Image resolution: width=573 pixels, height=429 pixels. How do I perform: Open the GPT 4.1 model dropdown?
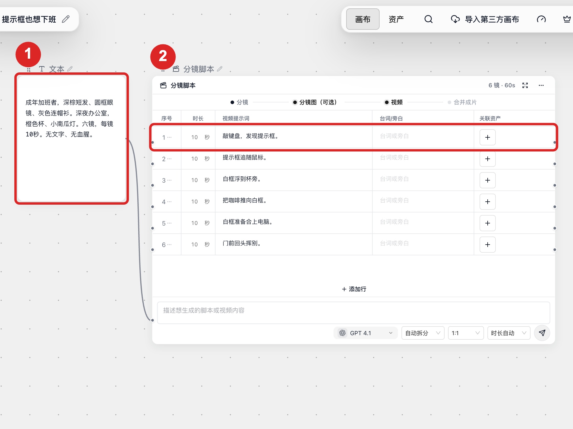365,333
